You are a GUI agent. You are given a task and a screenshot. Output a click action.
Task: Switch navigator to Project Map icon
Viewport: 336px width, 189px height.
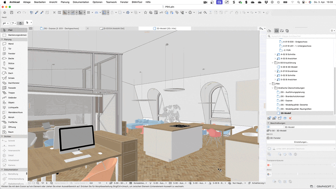coord(269,31)
